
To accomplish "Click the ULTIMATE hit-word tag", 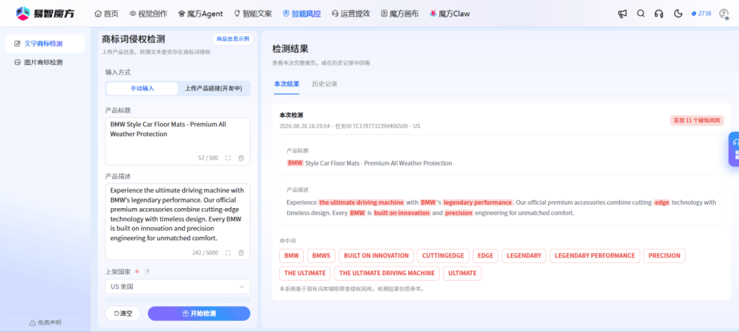I will click(x=463, y=273).
